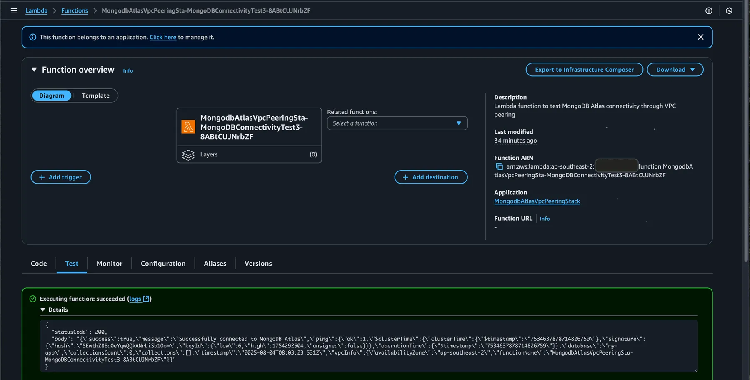
Task: Collapse the Details section
Action: [42, 310]
